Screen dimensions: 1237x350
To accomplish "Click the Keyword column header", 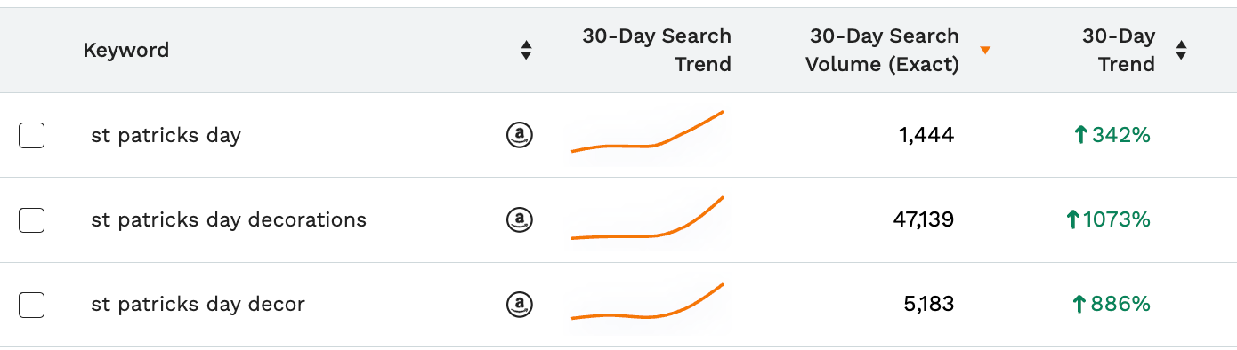I will tap(126, 50).
